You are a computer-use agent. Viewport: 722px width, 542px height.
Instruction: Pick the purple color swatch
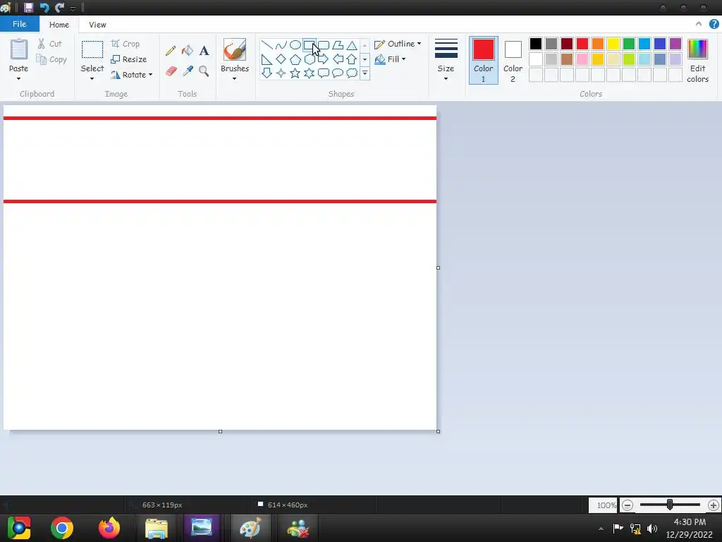[x=675, y=43]
